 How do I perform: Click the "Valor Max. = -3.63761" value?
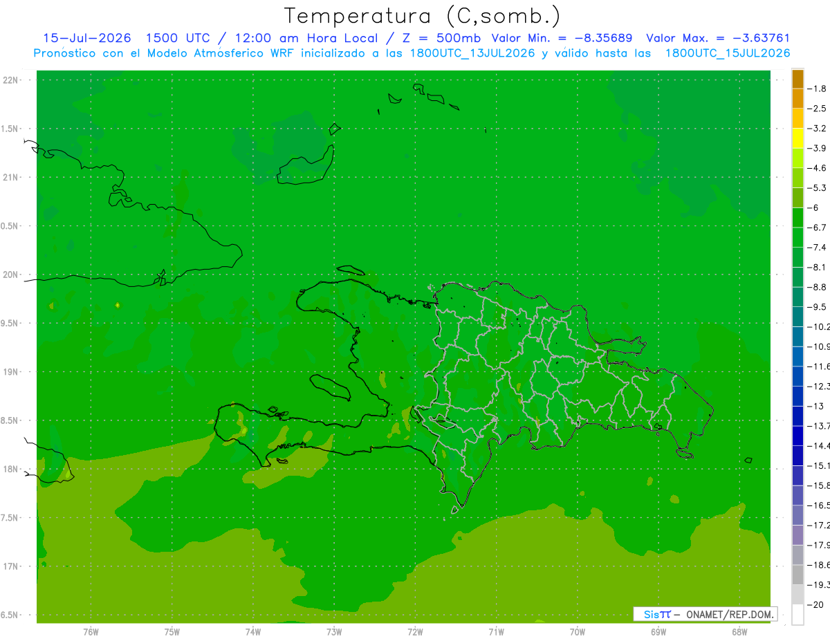(x=718, y=38)
